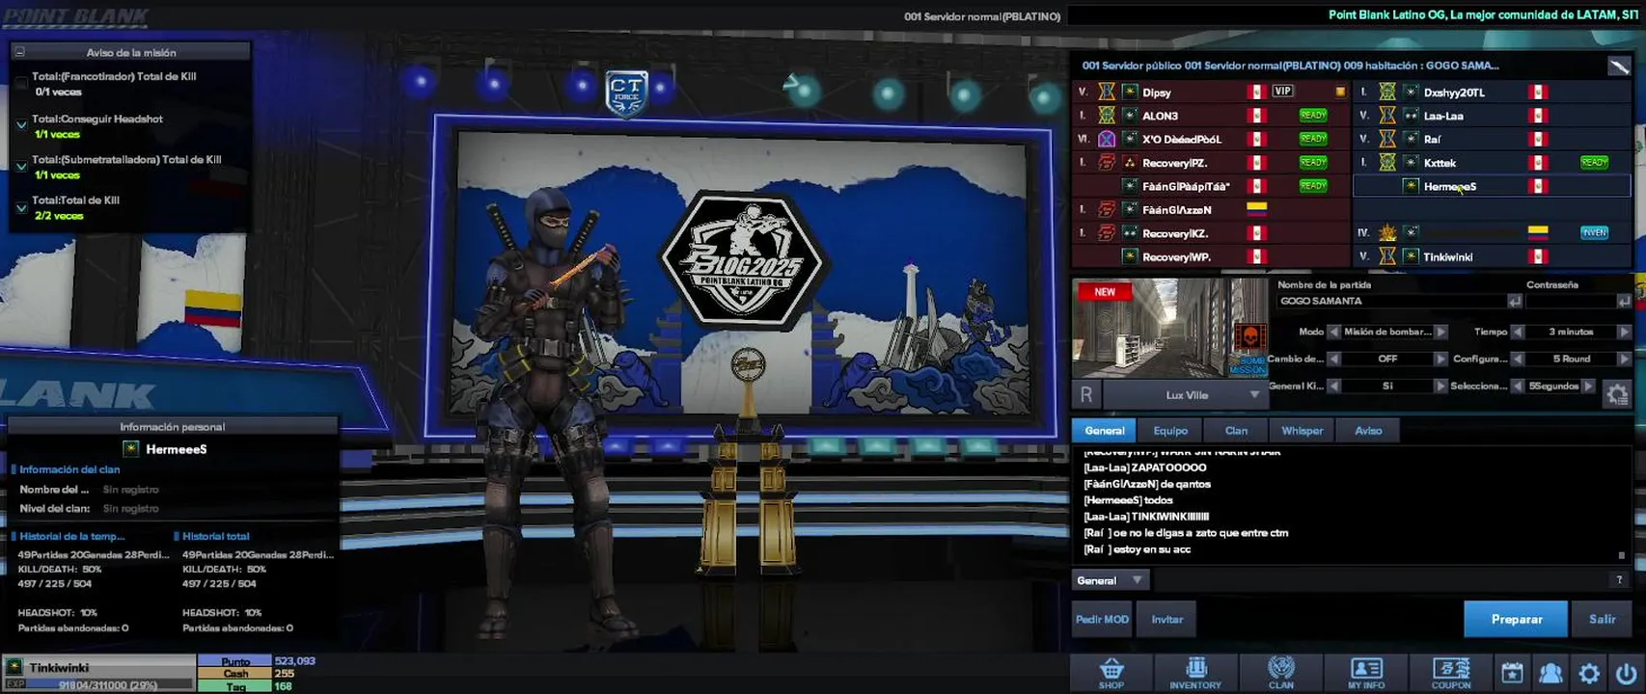Click the chat message input field
Image resolution: width=1646 pixels, height=694 pixels.
click(x=1380, y=580)
